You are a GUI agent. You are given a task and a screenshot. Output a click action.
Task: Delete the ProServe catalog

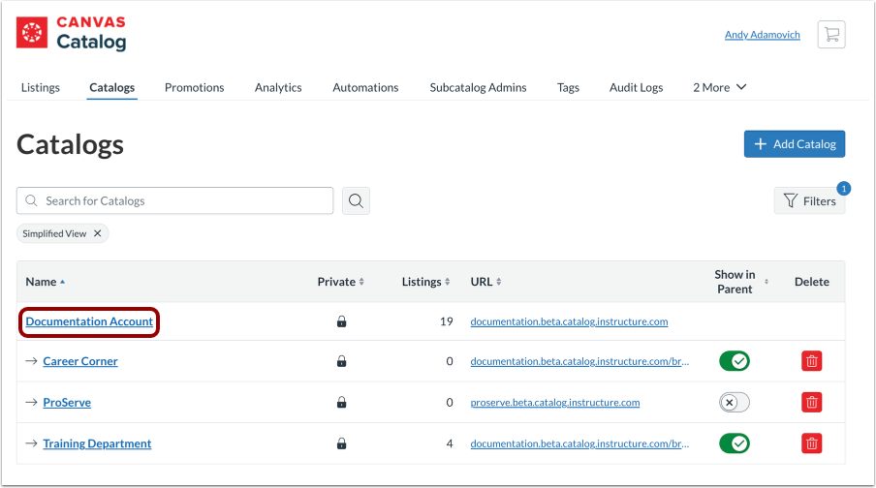pos(812,402)
